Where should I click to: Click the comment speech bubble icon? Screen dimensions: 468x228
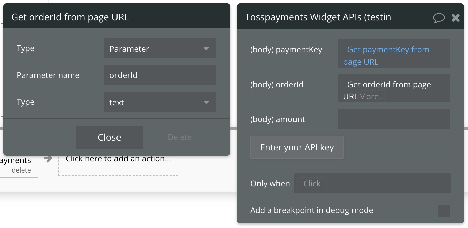pyautogui.click(x=439, y=18)
